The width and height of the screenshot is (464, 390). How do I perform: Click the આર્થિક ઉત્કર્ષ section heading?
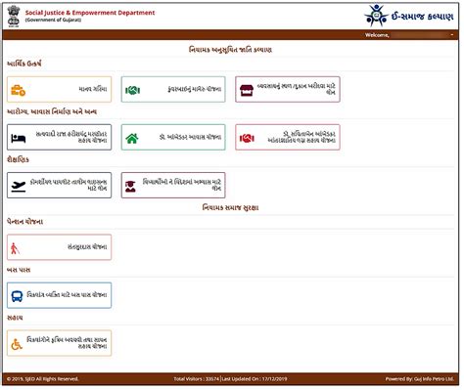(24, 64)
